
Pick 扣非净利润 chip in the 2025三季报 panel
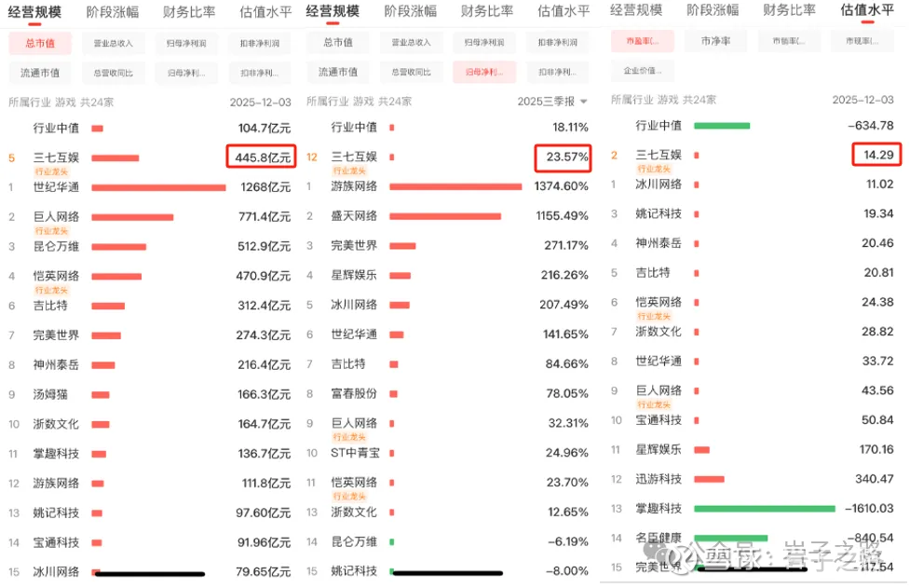(x=557, y=42)
